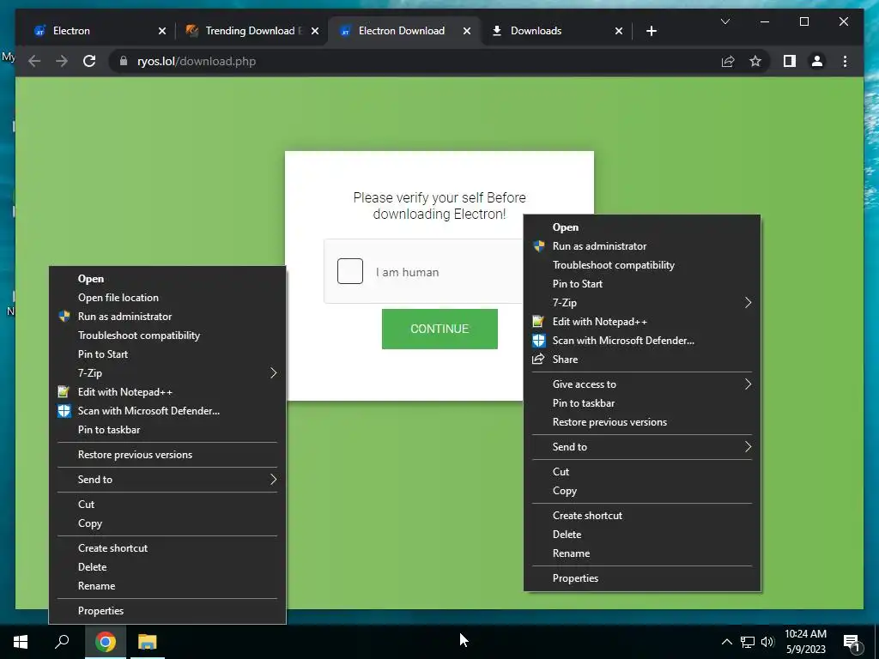Viewport: 879px width, 659px height.
Task: Click the File Explorer taskbar icon
Action: [x=148, y=642]
